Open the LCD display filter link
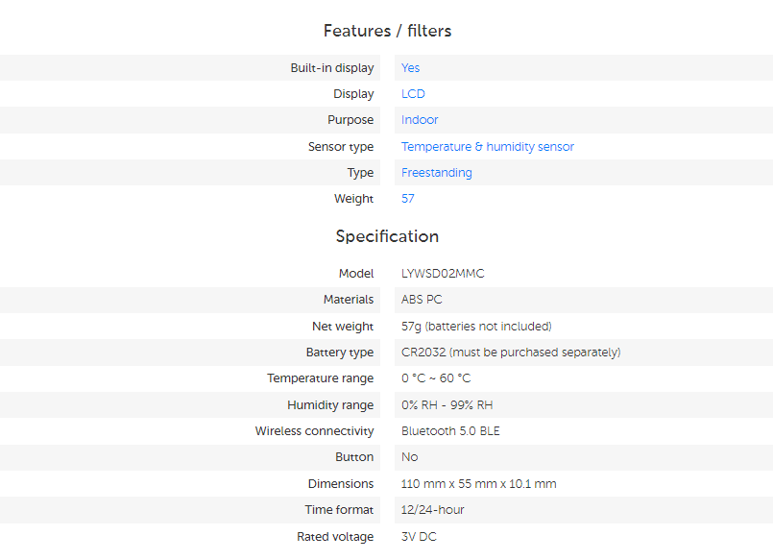 [x=413, y=94]
